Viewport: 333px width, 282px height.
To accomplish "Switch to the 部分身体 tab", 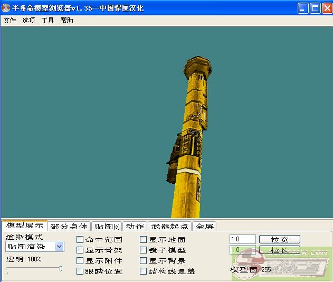I will point(69,227).
